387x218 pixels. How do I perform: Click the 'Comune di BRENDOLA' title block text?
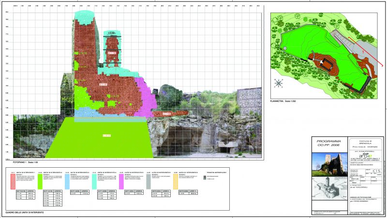point(366,142)
